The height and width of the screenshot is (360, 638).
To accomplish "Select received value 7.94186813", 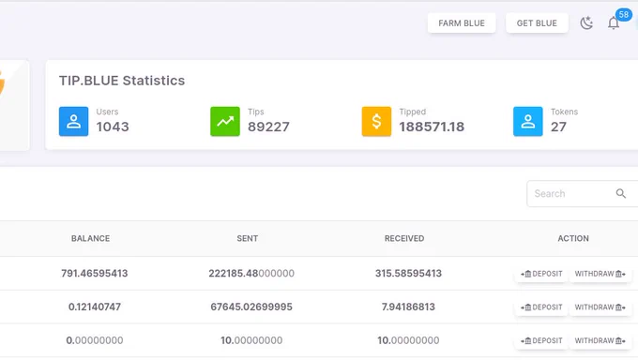I will pyautogui.click(x=408, y=307).
